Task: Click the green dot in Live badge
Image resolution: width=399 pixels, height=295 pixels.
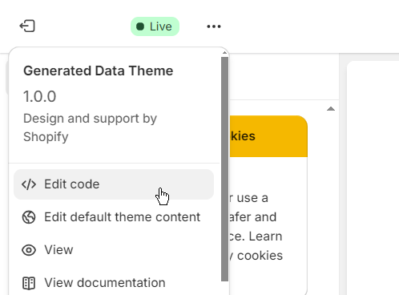Action: click(x=140, y=26)
